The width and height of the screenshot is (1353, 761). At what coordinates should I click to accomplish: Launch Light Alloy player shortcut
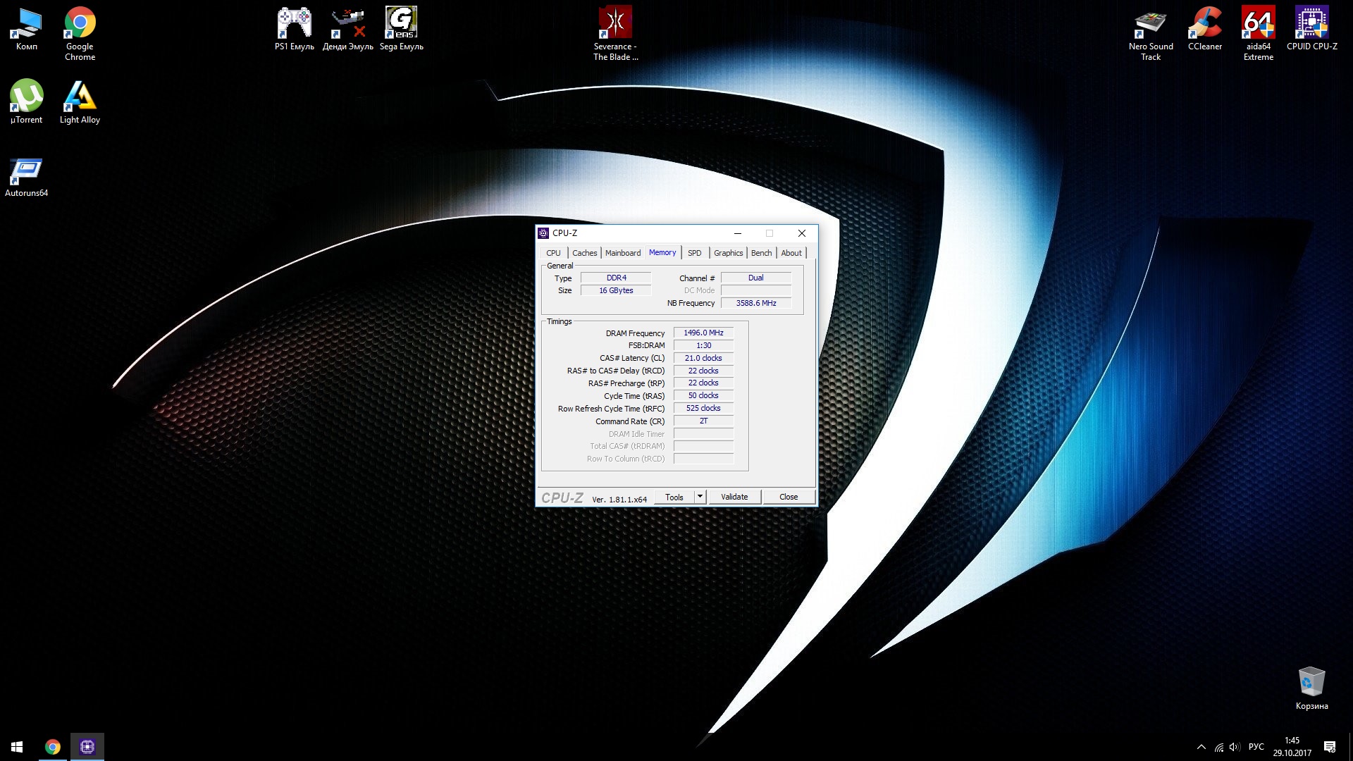tap(80, 97)
